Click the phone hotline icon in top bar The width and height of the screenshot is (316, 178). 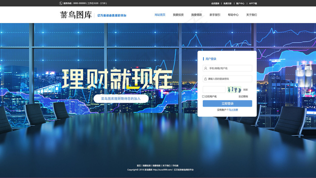(60, 3)
